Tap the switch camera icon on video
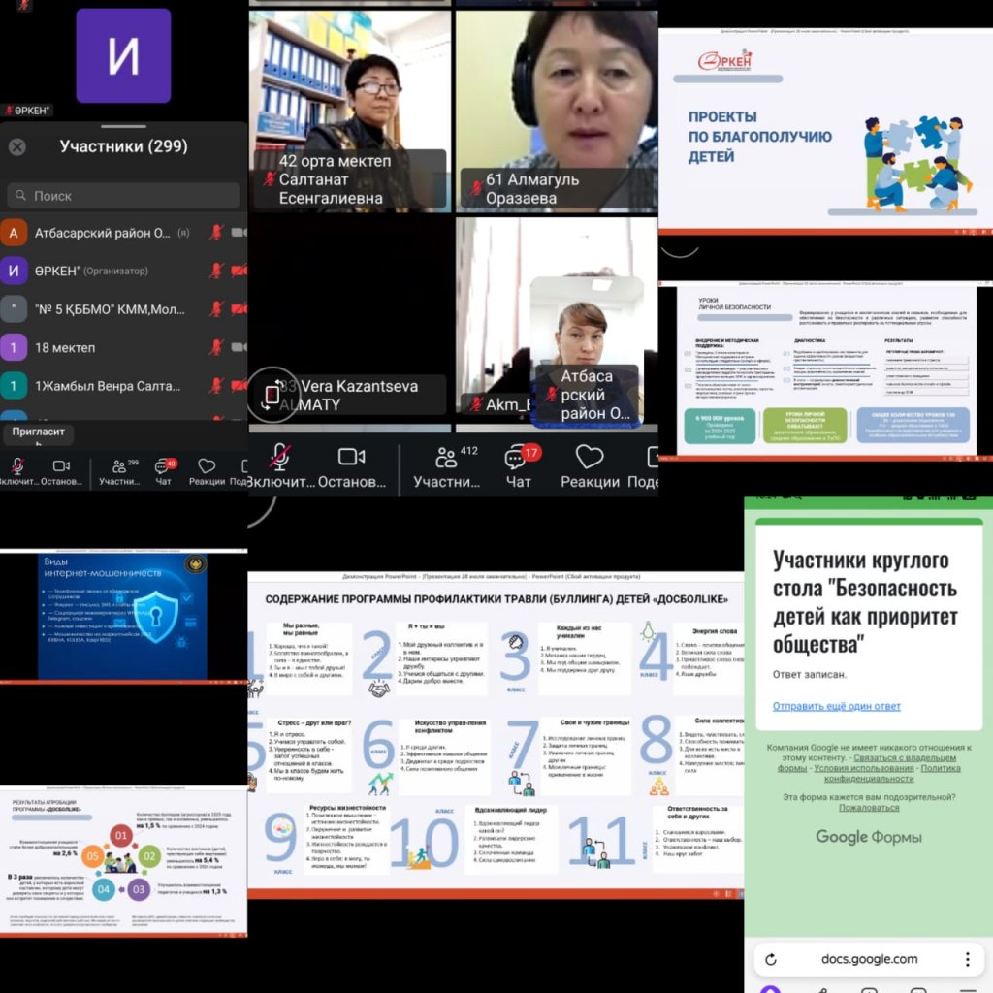 point(271,396)
